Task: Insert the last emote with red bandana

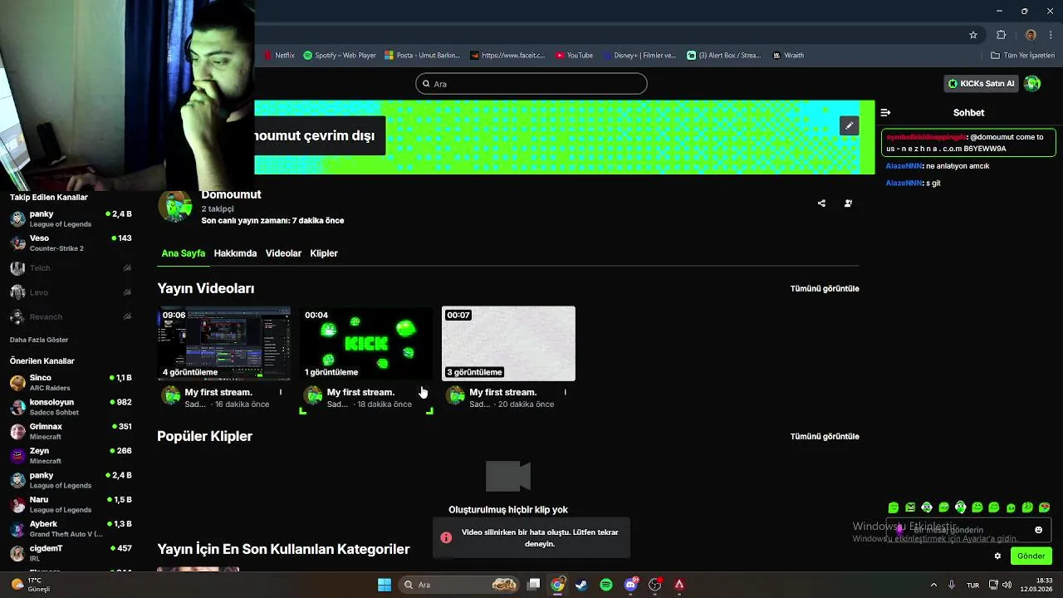Action: pos(1045,507)
